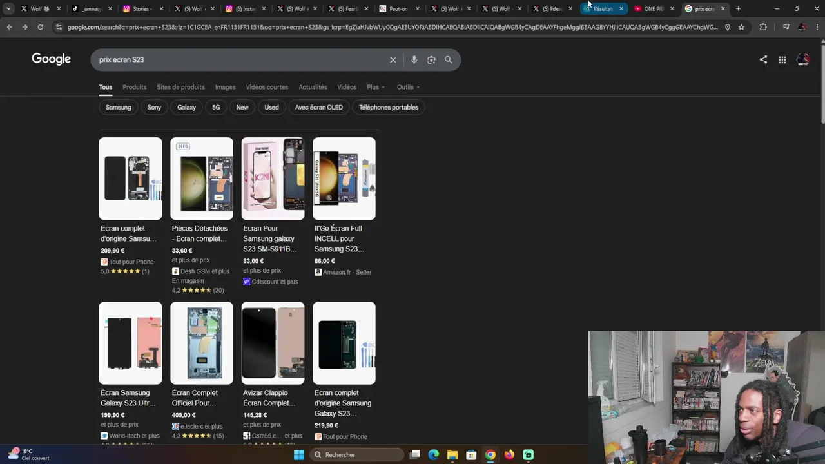Open the Windows Start menu
The width and height of the screenshot is (825, 464).
tap(299, 454)
